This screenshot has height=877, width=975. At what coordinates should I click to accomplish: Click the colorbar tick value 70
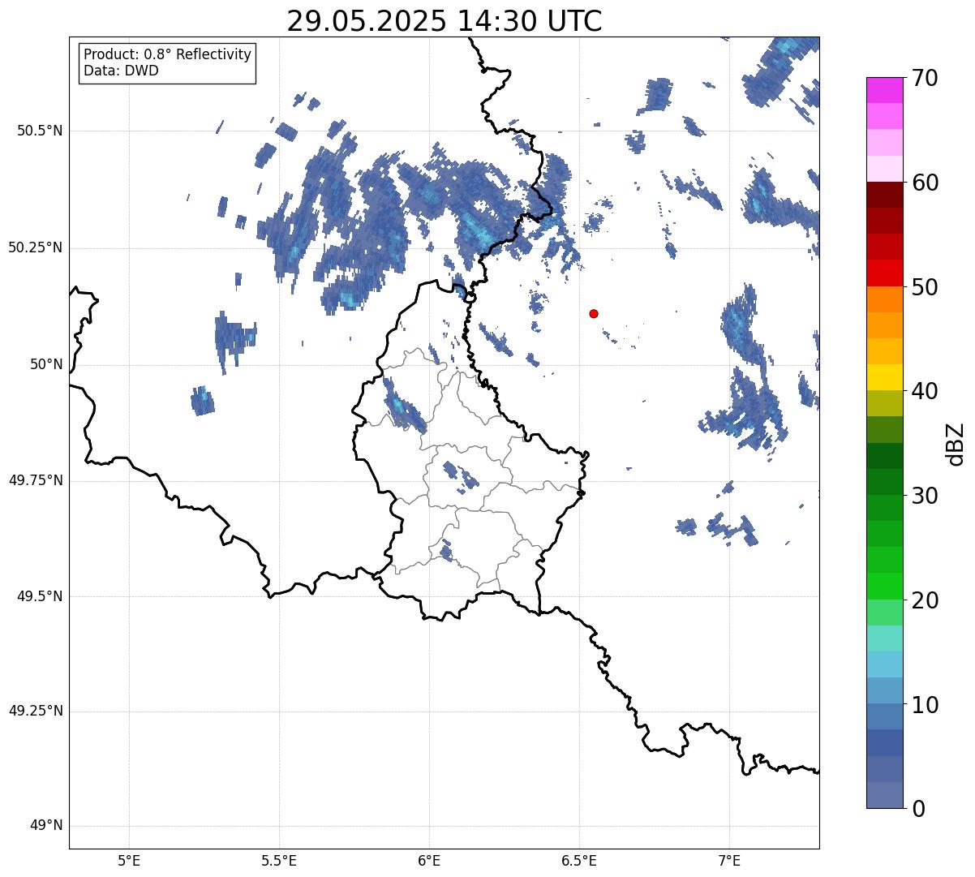pyautogui.click(x=925, y=78)
